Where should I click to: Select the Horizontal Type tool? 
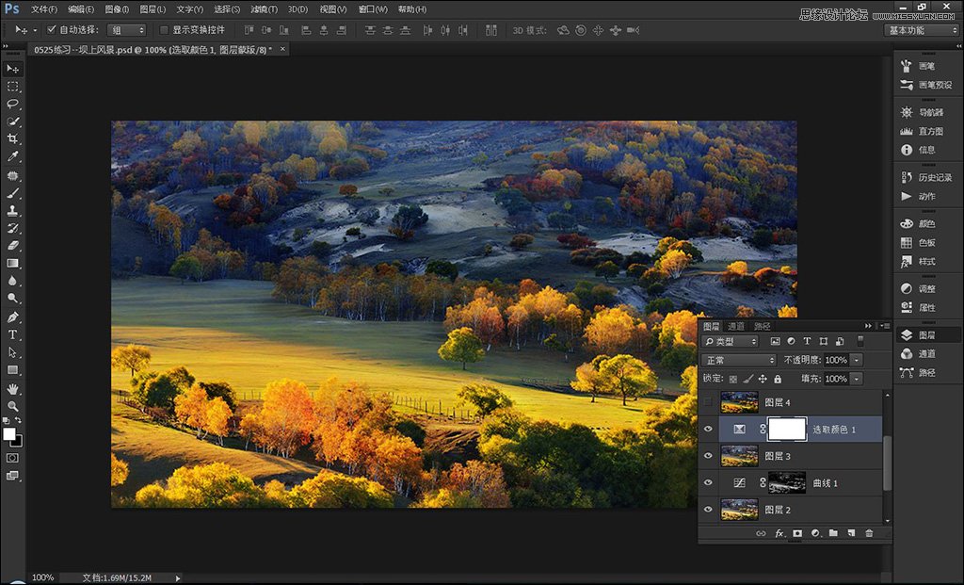click(12, 333)
